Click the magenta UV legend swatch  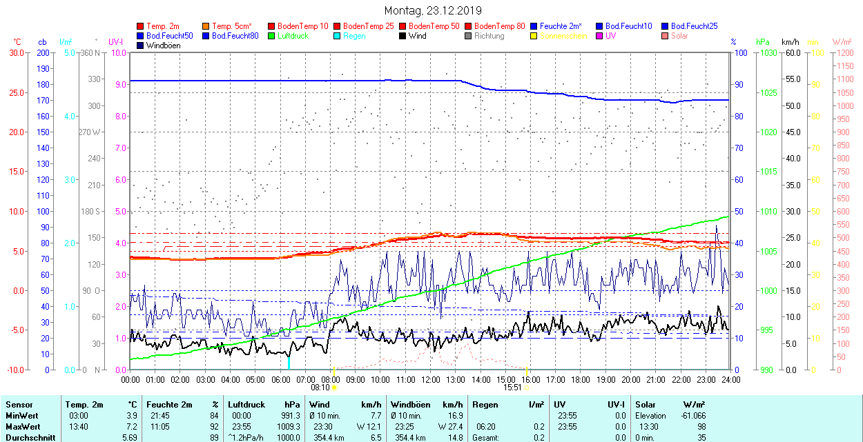click(599, 36)
